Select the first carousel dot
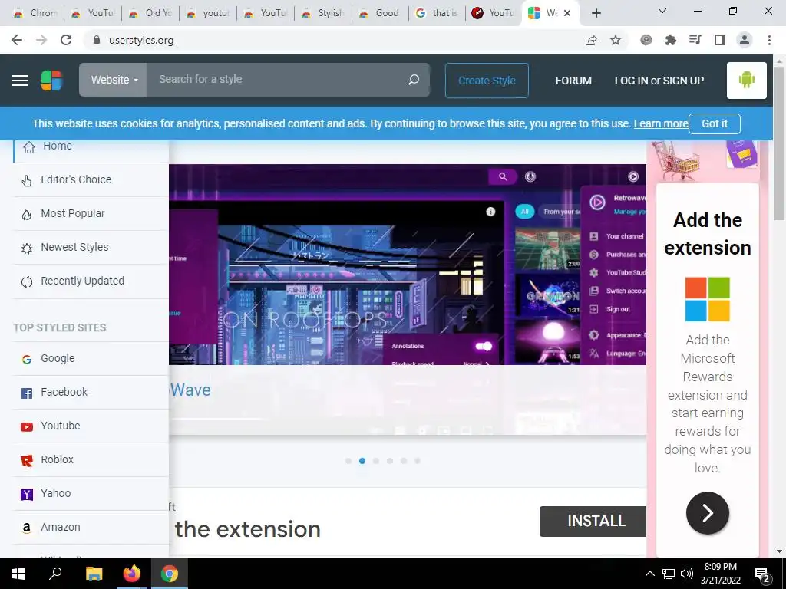 pos(348,461)
